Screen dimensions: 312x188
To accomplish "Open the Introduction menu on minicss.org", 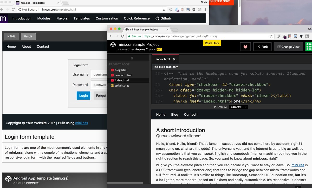I will 22,18.
